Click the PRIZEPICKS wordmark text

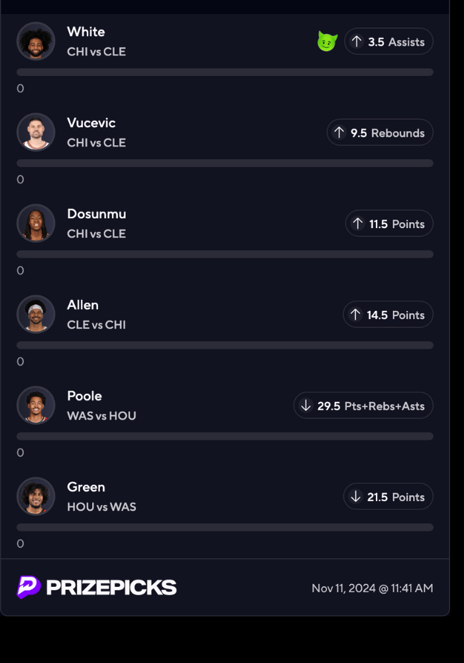point(111,587)
